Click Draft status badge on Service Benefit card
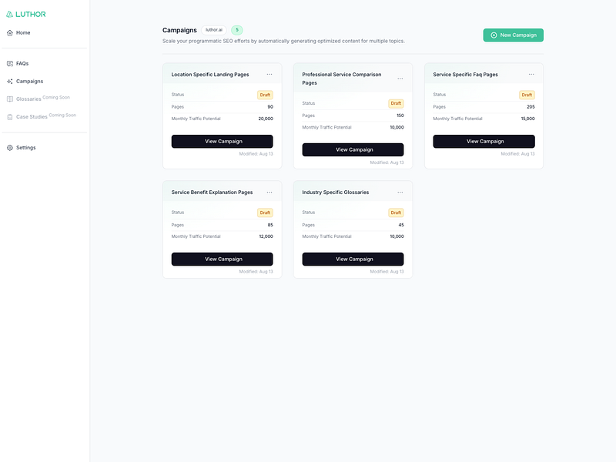This screenshot has height=462, width=616. (x=265, y=213)
